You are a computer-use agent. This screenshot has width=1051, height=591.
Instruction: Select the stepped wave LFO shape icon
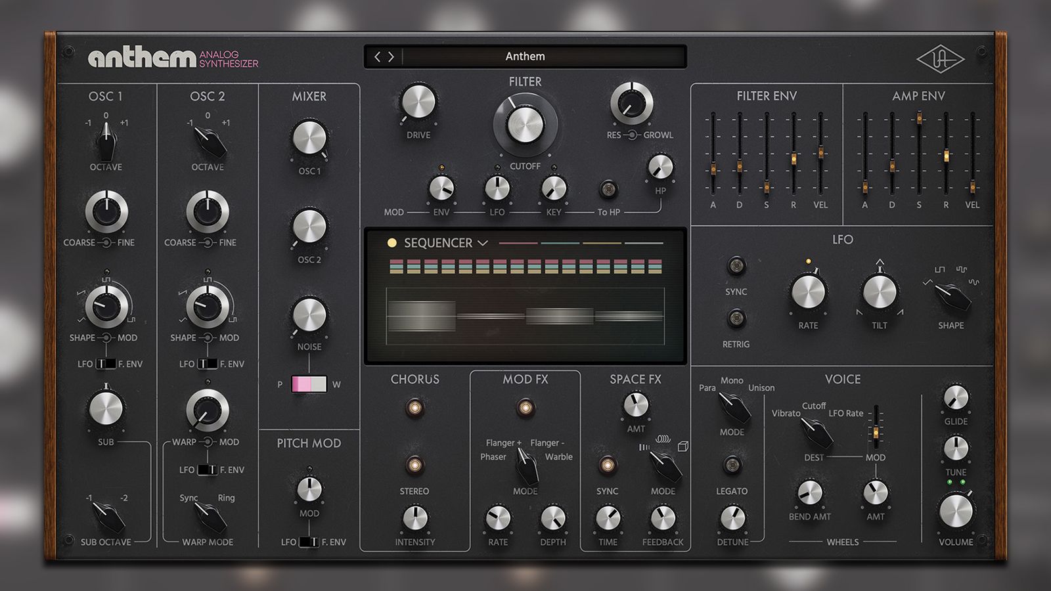pyautogui.click(x=961, y=269)
